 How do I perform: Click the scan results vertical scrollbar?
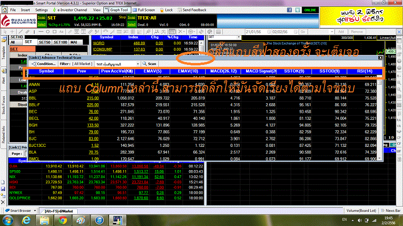pos(380,118)
